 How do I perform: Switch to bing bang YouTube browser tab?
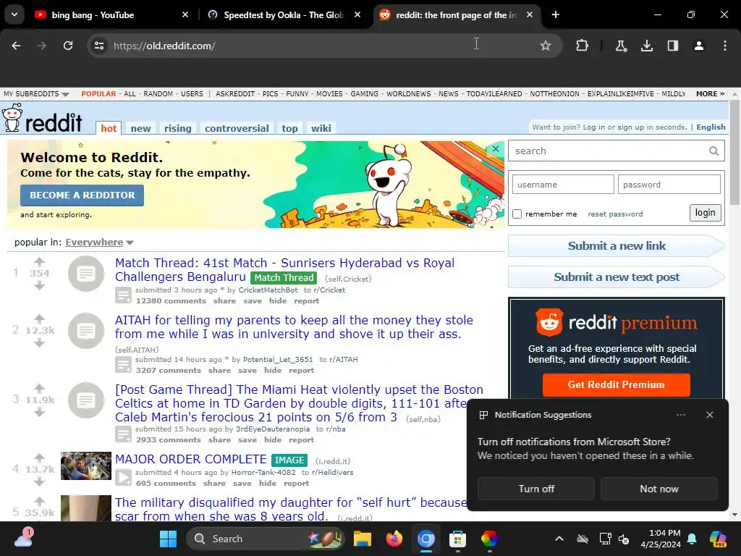click(112, 14)
